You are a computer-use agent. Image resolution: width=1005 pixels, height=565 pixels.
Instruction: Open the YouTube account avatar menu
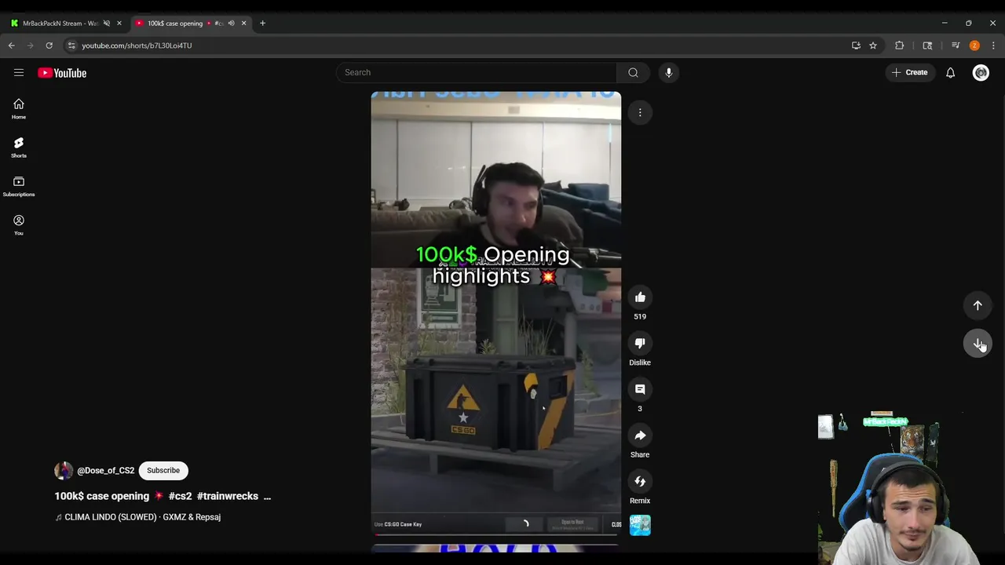(981, 72)
